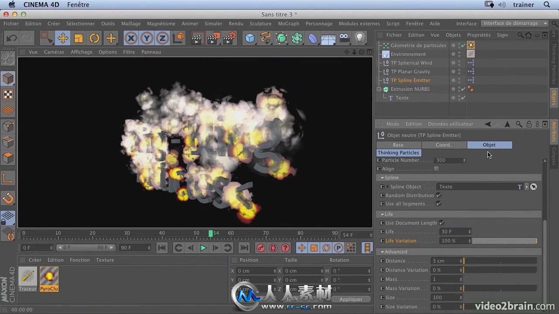Switch to the Objet tab

pyautogui.click(x=489, y=145)
